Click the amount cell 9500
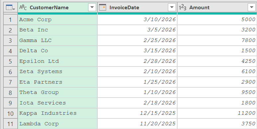The height and width of the screenshot is (129, 257). click(x=217, y=93)
